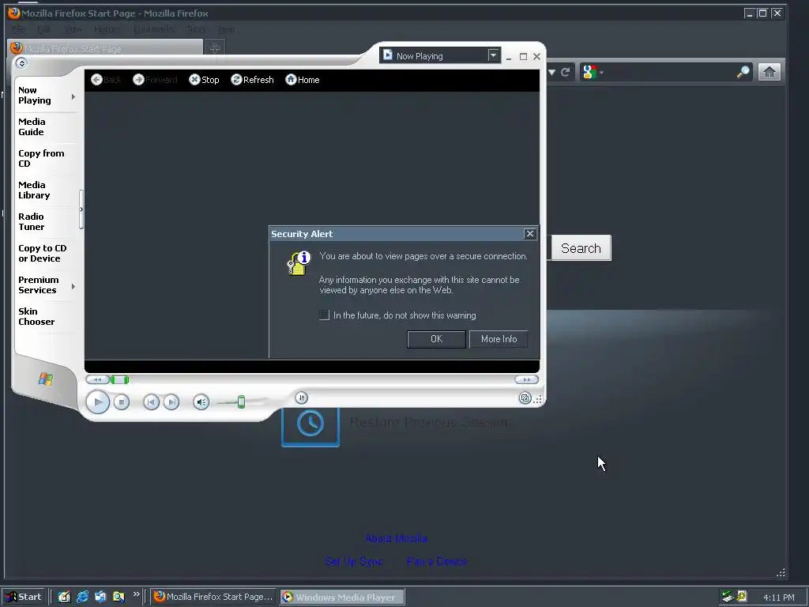Expand the quick launch chevron on taskbar
This screenshot has height=607, width=809.
136,594
